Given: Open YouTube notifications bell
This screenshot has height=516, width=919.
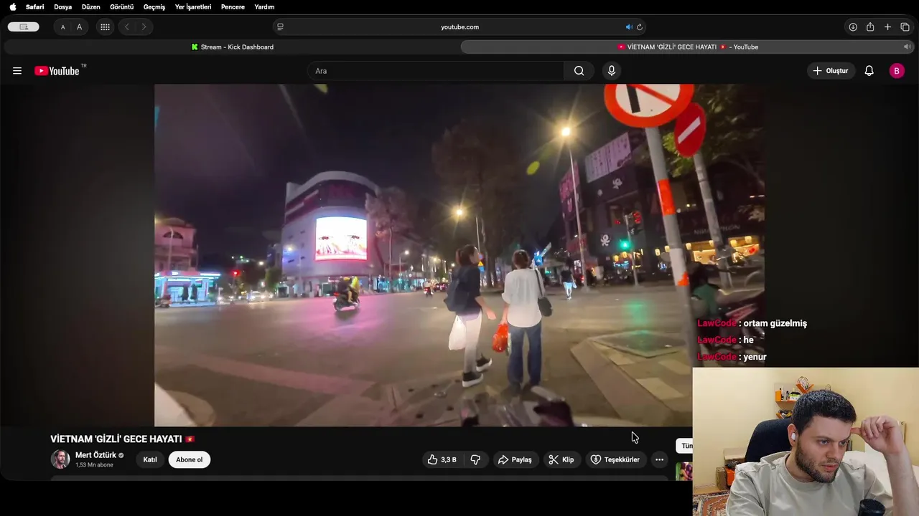Looking at the screenshot, I should tap(869, 71).
